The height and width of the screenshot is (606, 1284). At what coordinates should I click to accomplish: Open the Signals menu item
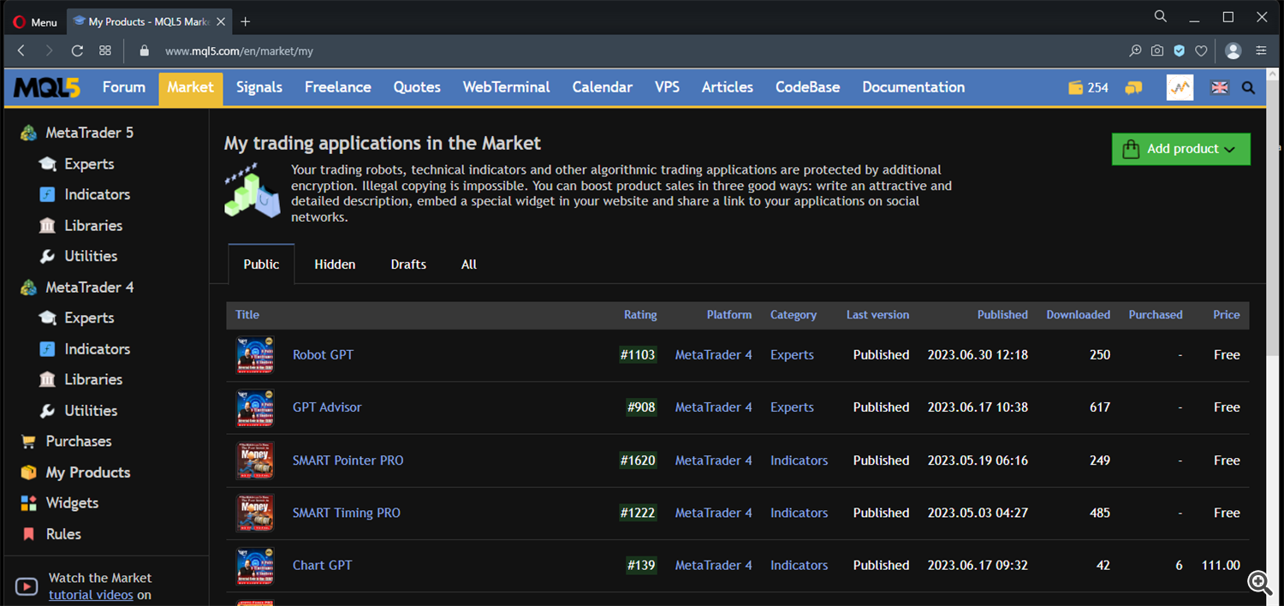[259, 87]
